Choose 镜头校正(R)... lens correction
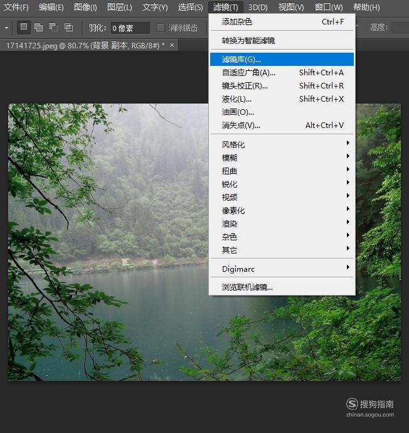 [x=282, y=86]
